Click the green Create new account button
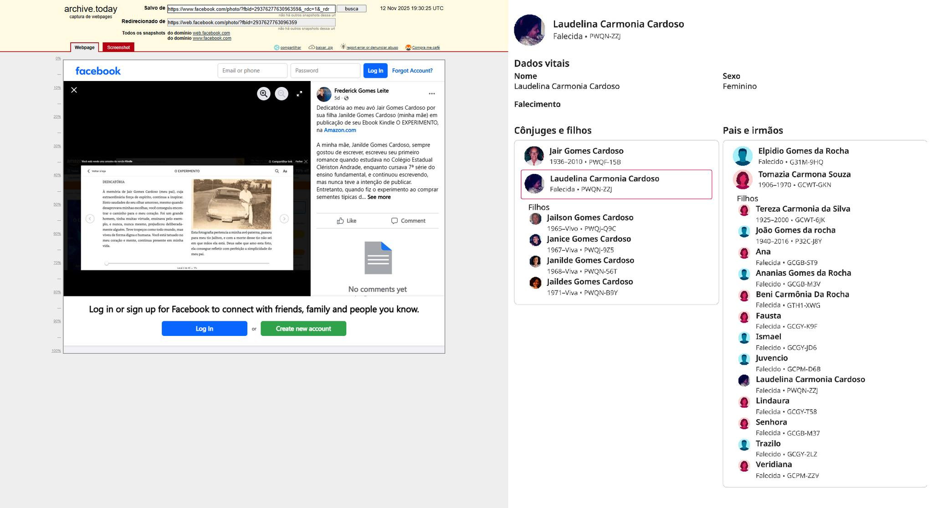The height and width of the screenshot is (508, 933). tap(303, 329)
